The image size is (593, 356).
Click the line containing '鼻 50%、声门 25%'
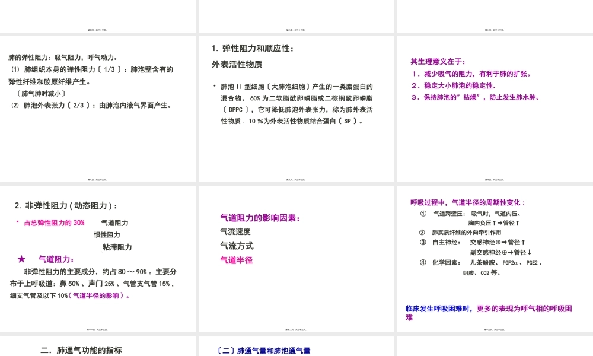coord(93,284)
